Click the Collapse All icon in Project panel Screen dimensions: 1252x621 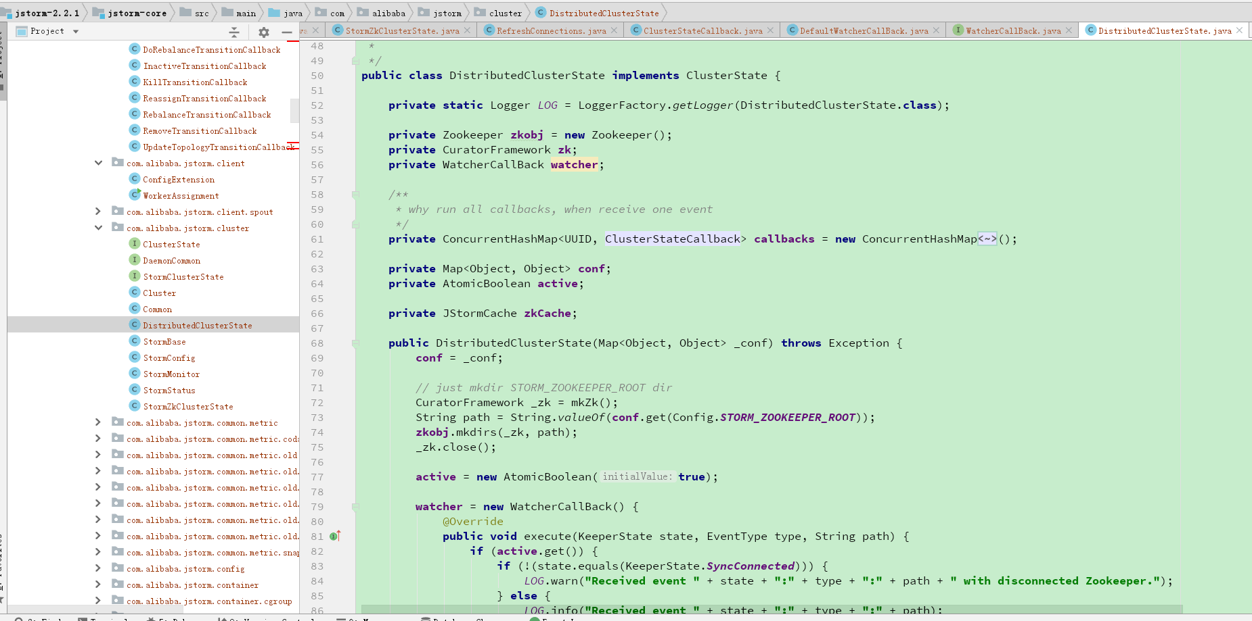[234, 32]
